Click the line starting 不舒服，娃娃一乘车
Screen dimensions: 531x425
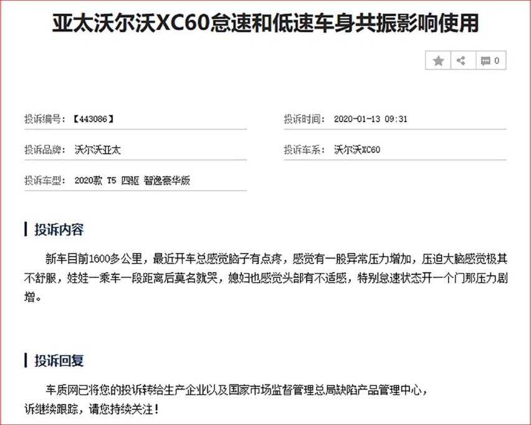point(266,278)
